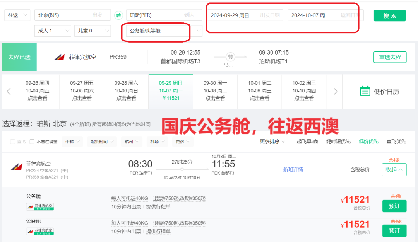The width and height of the screenshot is (418, 242).
Task: Click the 北京(BJS) departure city field
Action: (x=72, y=15)
